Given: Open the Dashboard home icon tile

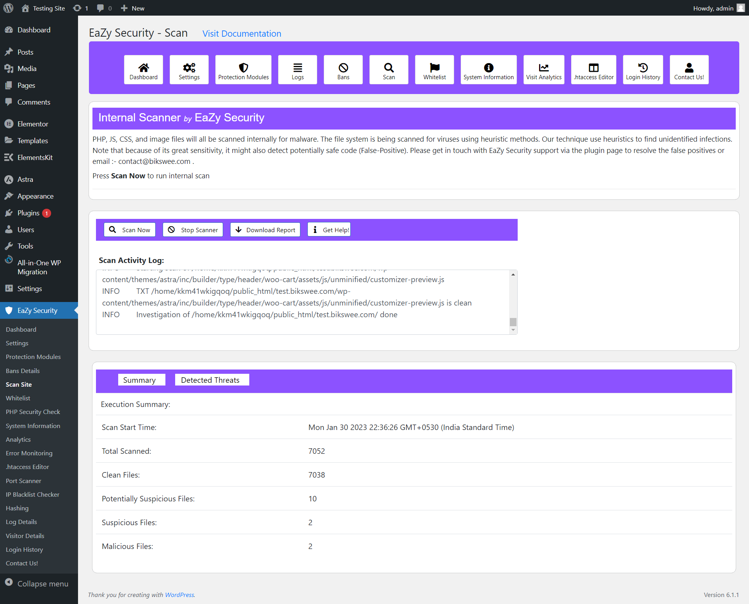Looking at the screenshot, I should 144,69.
